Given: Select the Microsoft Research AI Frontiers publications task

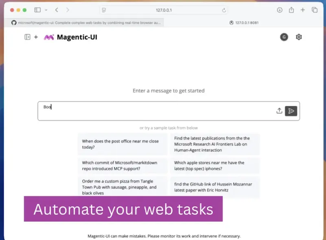Looking at the screenshot, I should (x=215, y=144).
